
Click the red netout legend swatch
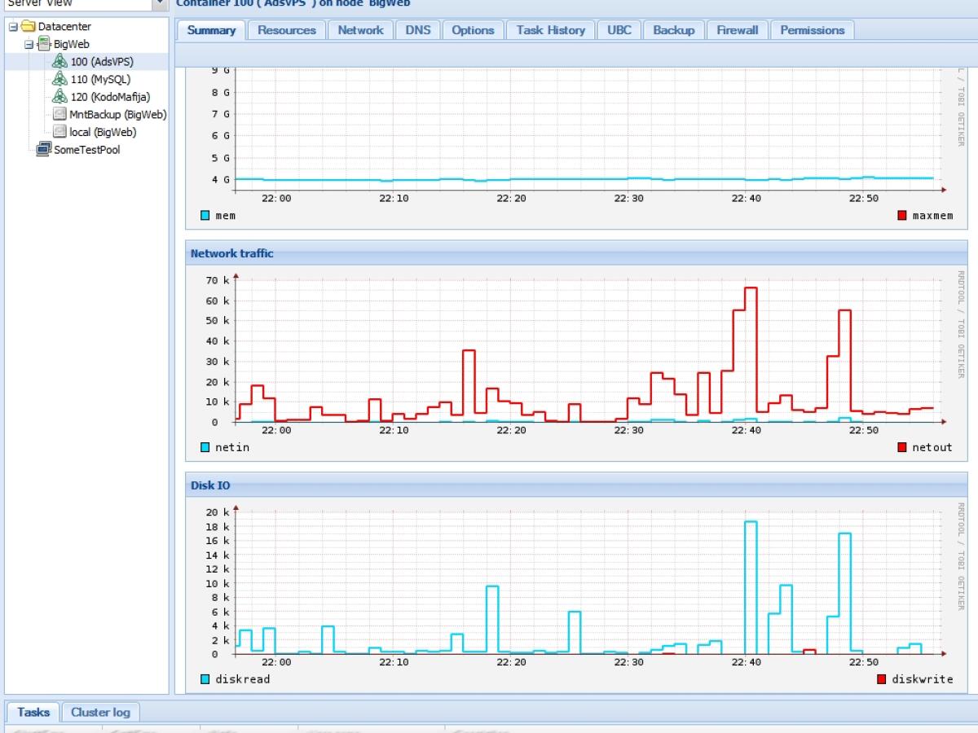click(902, 447)
